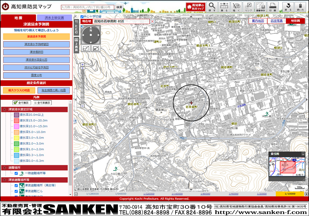Click the 浸水深20.0m以上 purple swatch

pyautogui.click(x=17, y=115)
